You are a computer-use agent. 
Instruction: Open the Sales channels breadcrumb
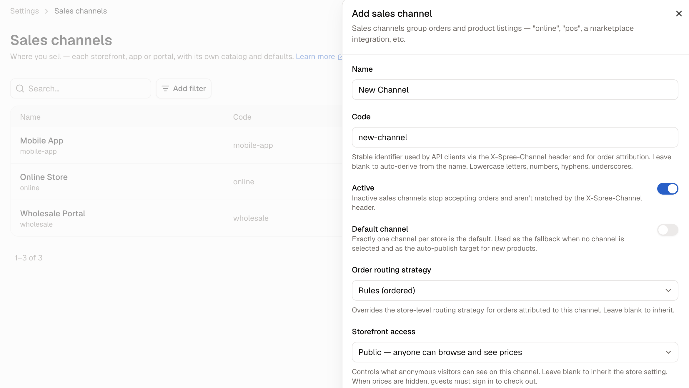81,11
